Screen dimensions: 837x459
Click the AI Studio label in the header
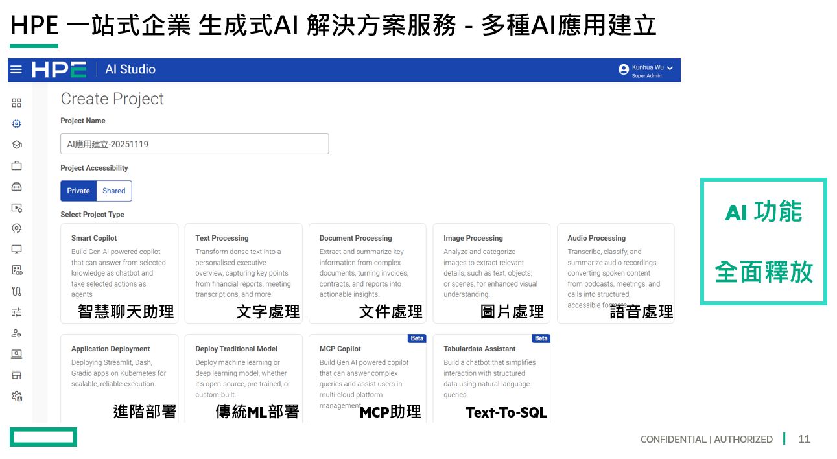pos(130,69)
